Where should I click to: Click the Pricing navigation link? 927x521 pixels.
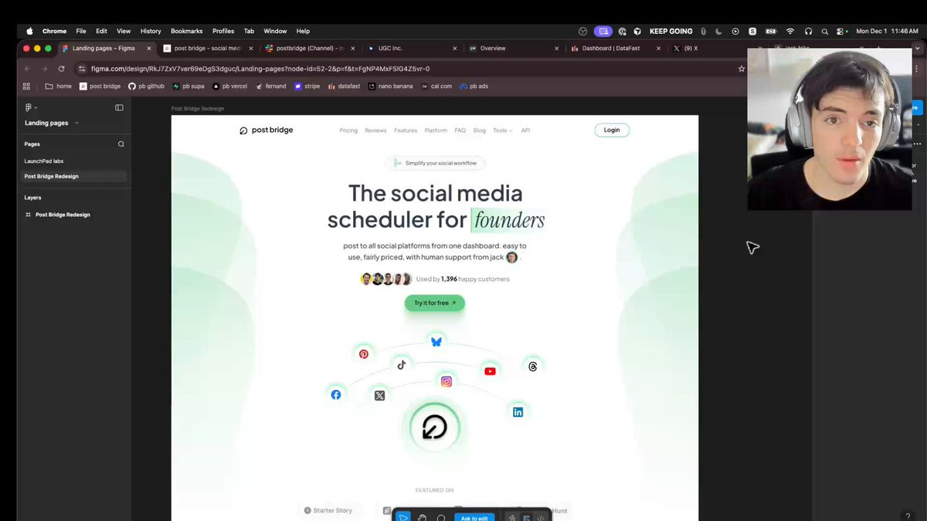tap(348, 130)
